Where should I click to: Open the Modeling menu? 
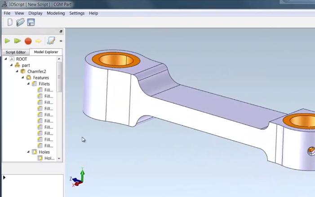(56, 13)
